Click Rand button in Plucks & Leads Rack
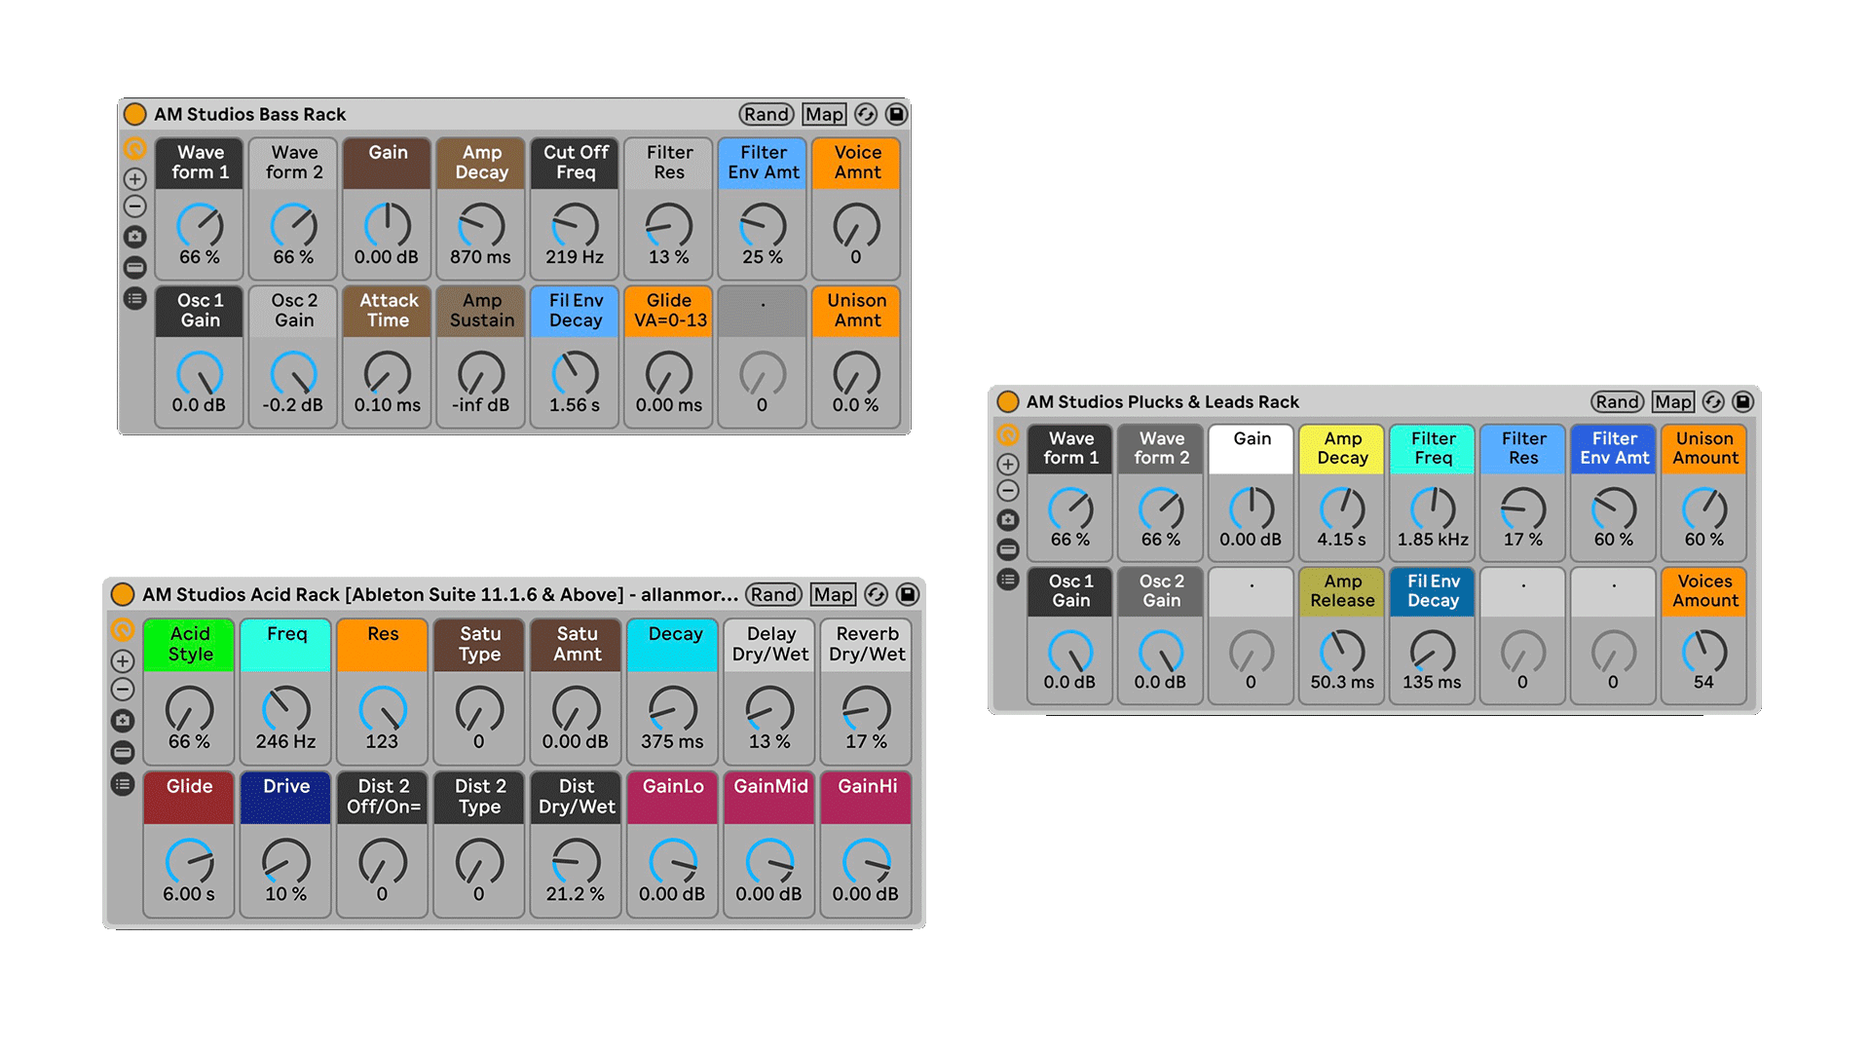The height and width of the screenshot is (1052, 1870). point(1618,401)
